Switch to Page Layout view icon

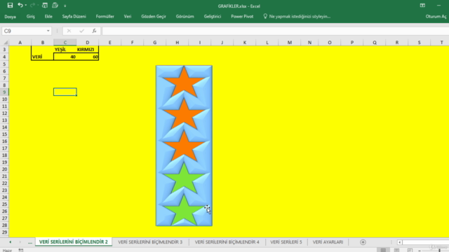(x=396, y=250)
